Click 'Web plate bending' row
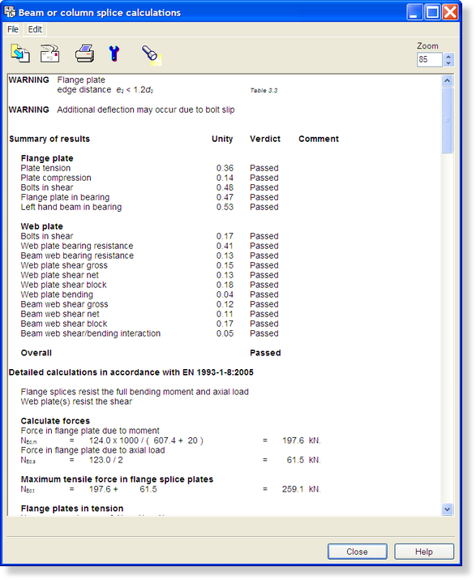Image resolution: width=476 pixels, height=580 pixels. [x=57, y=294]
